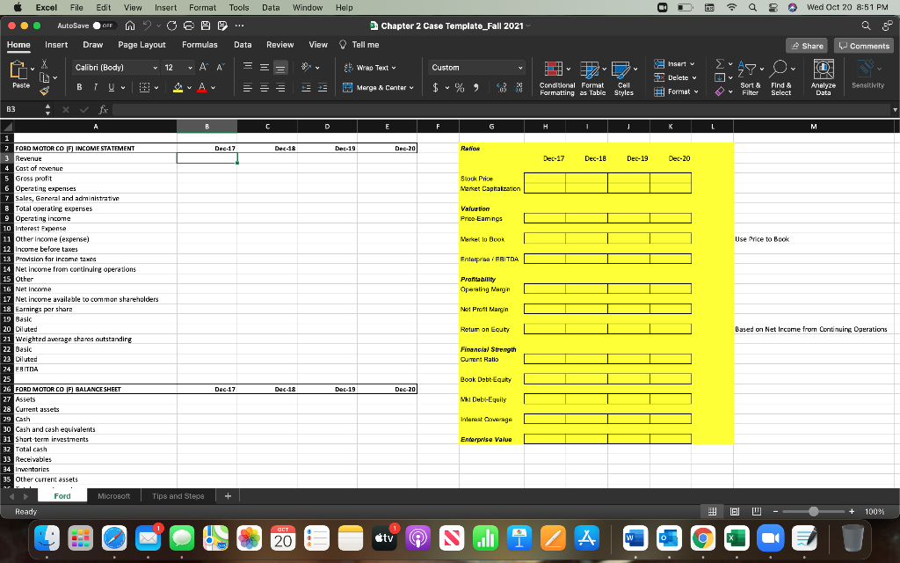This screenshot has height=563, width=900.
Task: Click the Name Box showing B3
Action: 22,109
